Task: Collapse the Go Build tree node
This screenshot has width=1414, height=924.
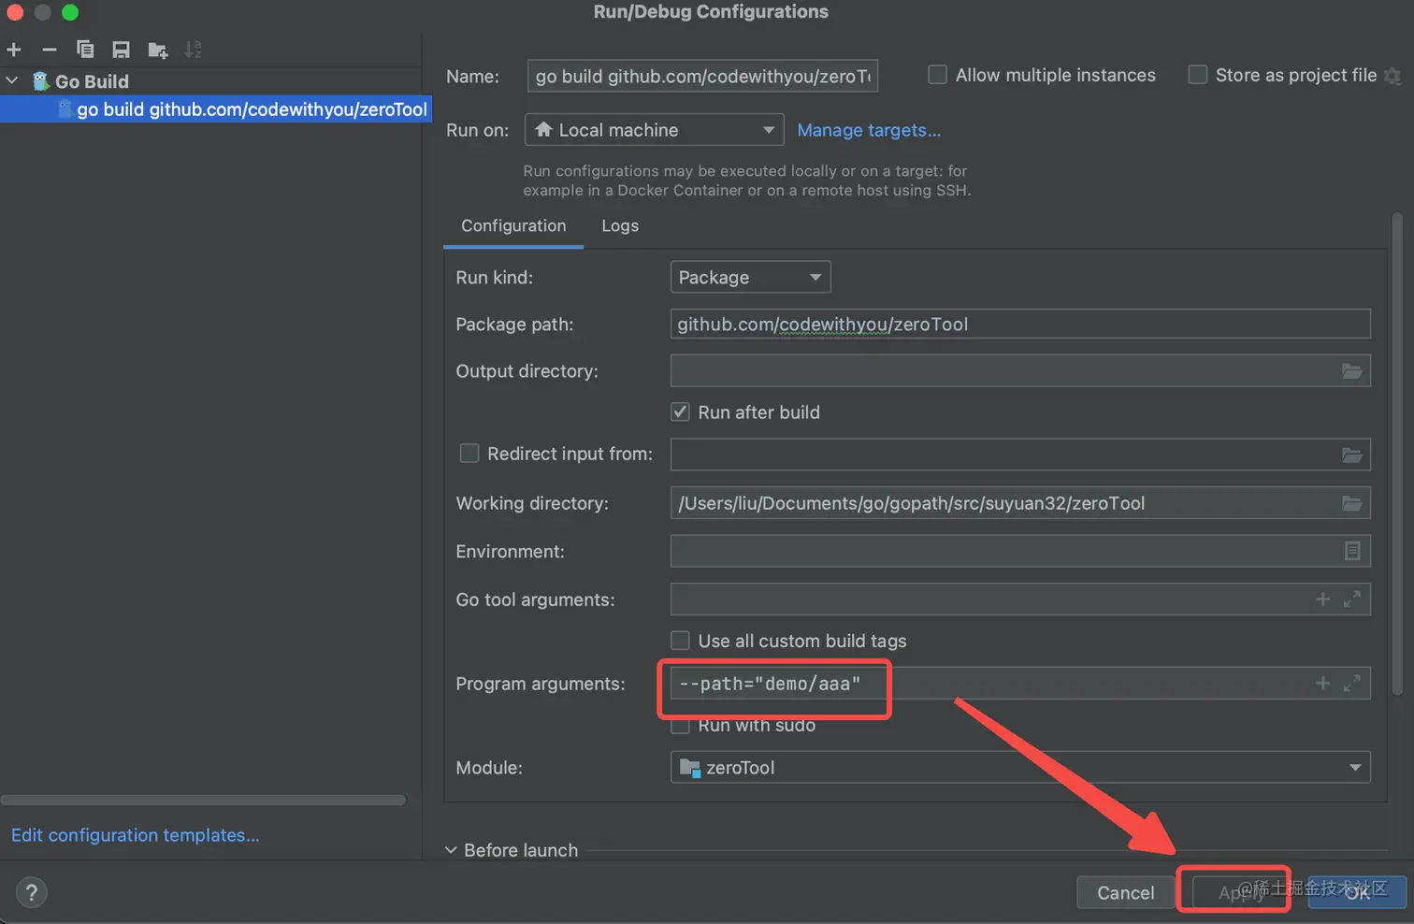Action: (12, 81)
